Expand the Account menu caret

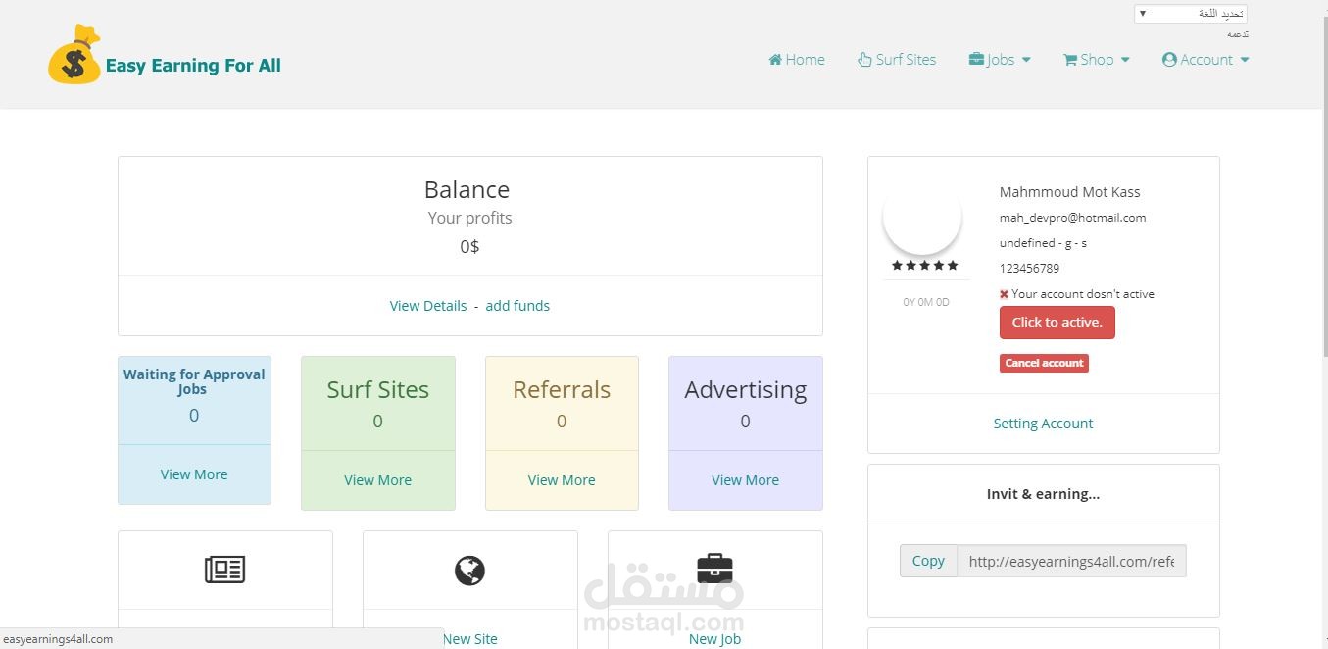click(1245, 60)
